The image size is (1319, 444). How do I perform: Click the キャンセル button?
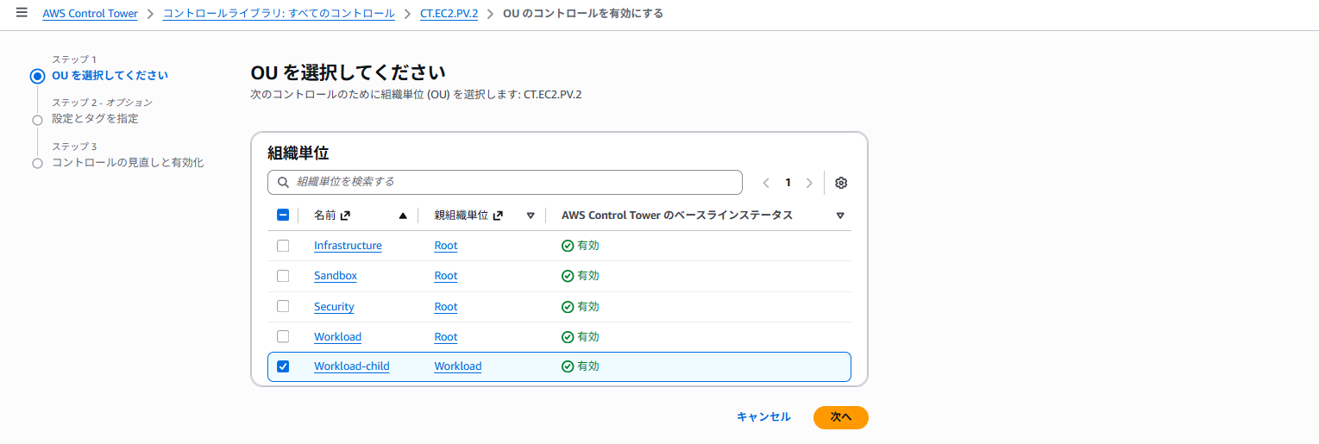(763, 417)
